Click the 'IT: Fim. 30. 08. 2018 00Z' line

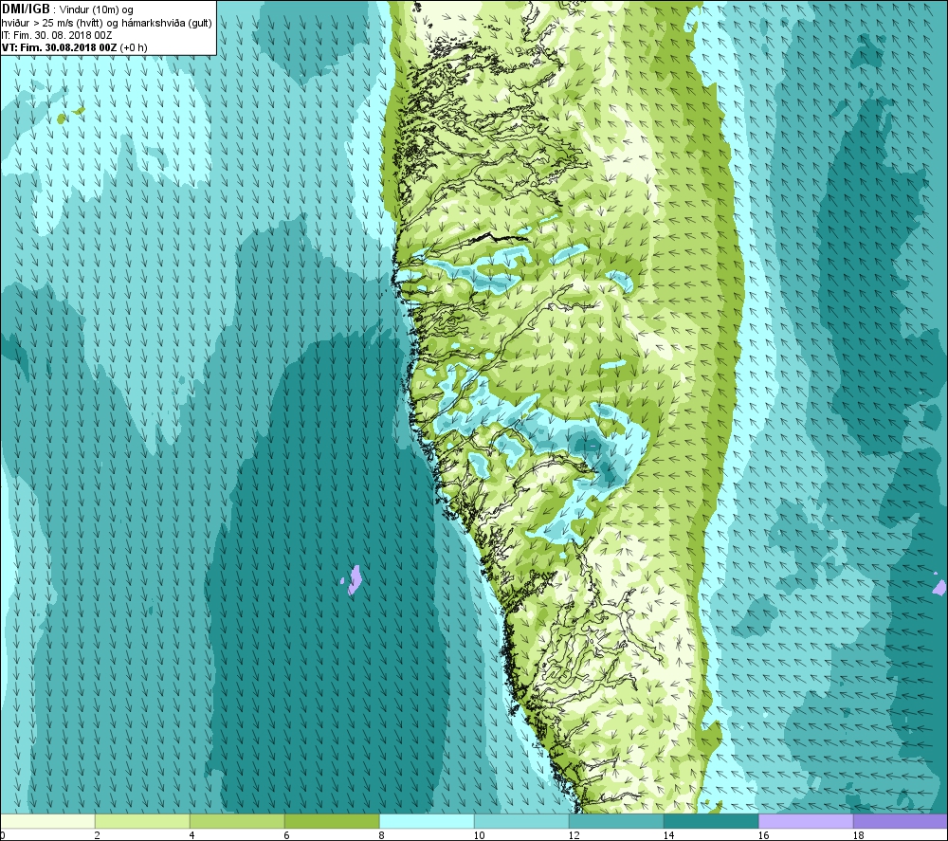tap(57, 35)
